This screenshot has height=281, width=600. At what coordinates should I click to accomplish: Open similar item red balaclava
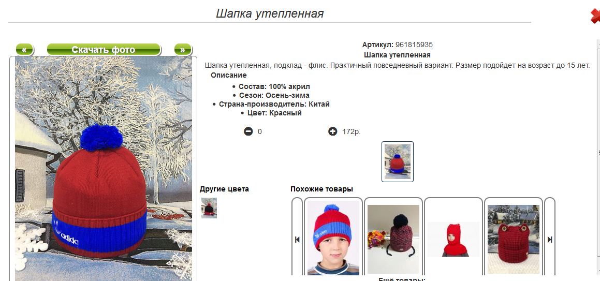pos(453,239)
